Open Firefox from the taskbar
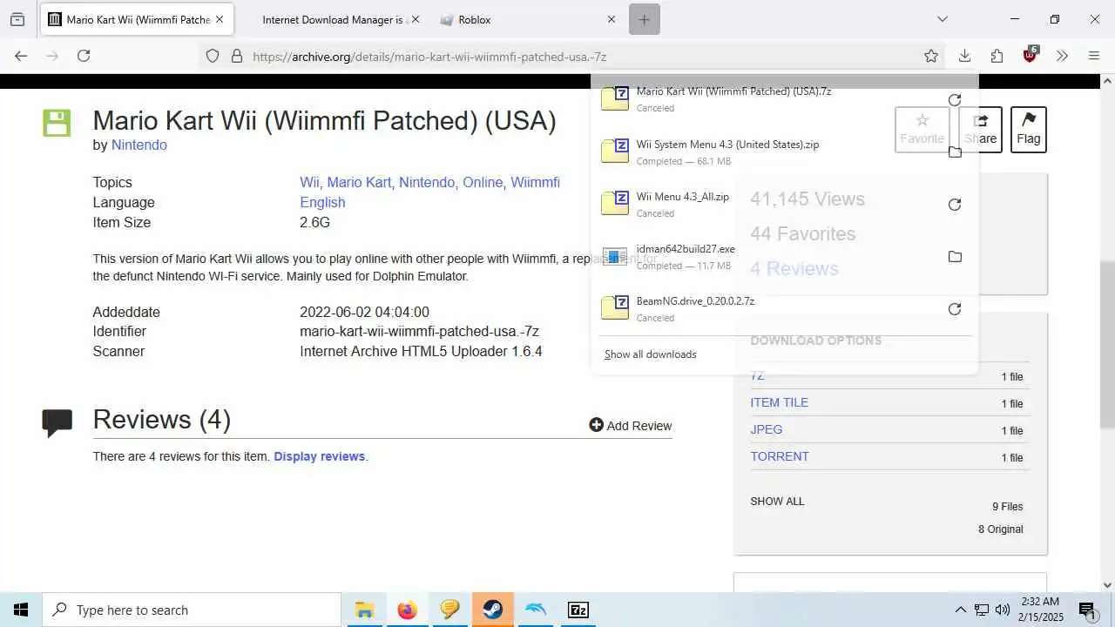Viewport: 1115px width, 627px height. (x=407, y=610)
